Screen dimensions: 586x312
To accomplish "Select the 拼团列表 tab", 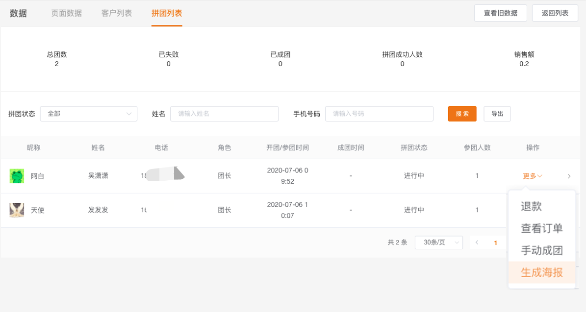I will (167, 13).
